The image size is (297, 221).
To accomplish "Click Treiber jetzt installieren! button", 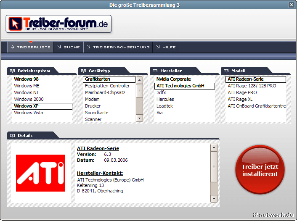I will (x=260, y=170).
